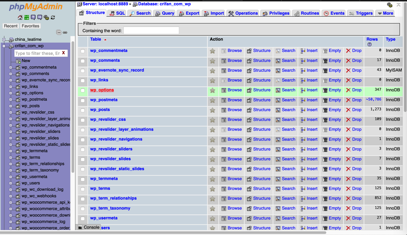
Task: Click the Favorites button
Action: tap(31, 26)
